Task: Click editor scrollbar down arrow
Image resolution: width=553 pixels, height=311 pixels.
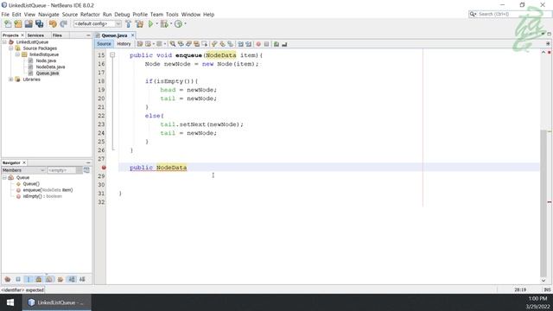Action: coord(543,281)
